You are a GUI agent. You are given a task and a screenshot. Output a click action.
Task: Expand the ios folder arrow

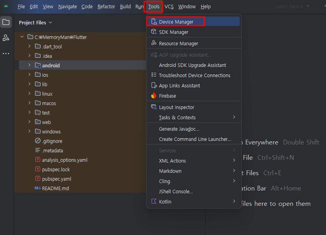pyautogui.click(x=29, y=74)
